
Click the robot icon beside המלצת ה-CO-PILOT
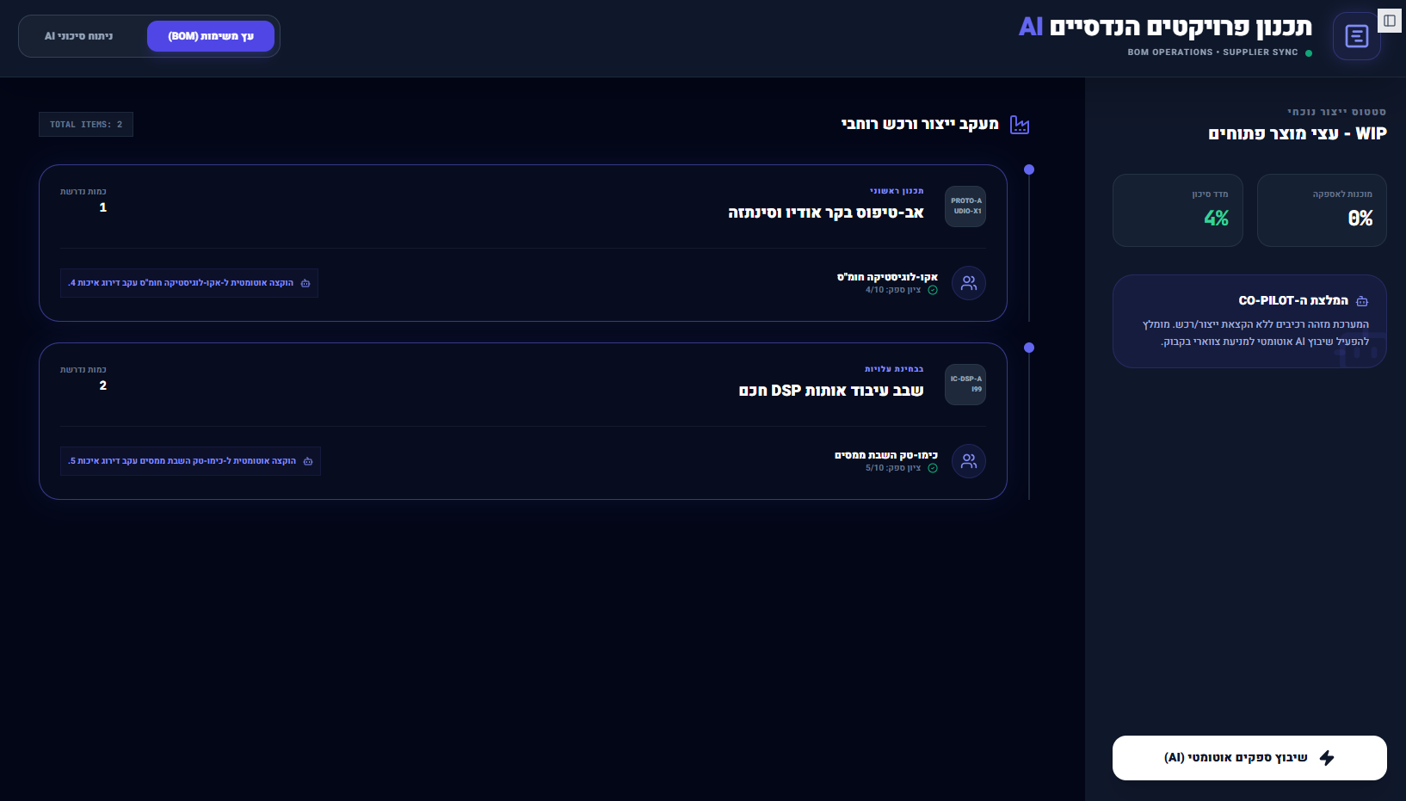[x=1362, y=301]
